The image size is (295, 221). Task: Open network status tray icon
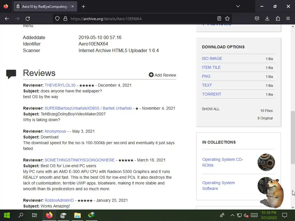[239, 215]
